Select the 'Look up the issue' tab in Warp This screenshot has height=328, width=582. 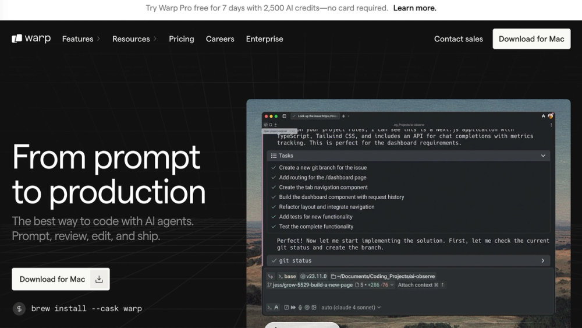coord(315,117)
